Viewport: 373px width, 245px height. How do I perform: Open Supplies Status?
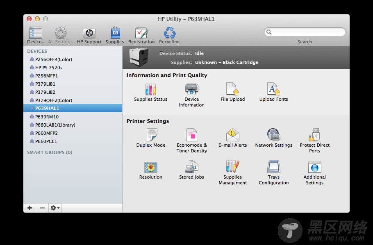click(x=150, y=92)
